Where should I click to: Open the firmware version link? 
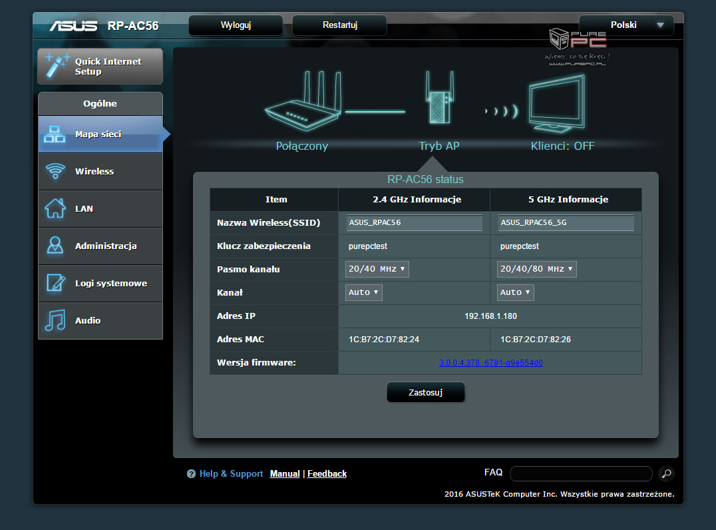click(x=491, y=363)
